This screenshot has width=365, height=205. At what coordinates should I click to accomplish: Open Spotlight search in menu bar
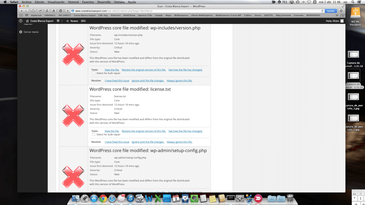pyautogui.click(x=353, y=2)
